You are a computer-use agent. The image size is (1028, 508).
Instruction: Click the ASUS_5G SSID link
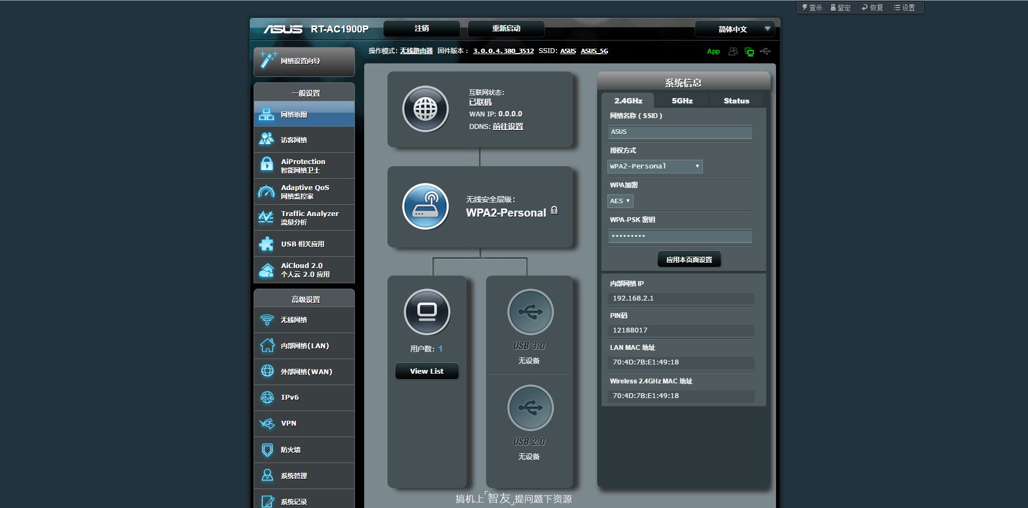tap(594, 51)
